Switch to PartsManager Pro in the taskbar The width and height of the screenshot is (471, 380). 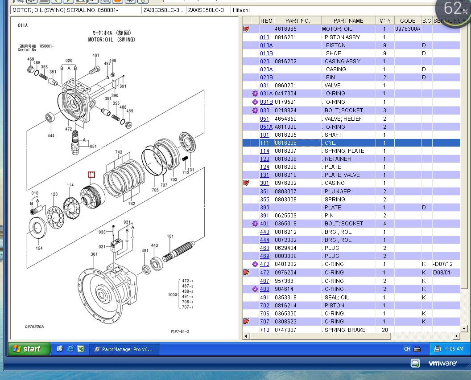click(x=124, y=349)
